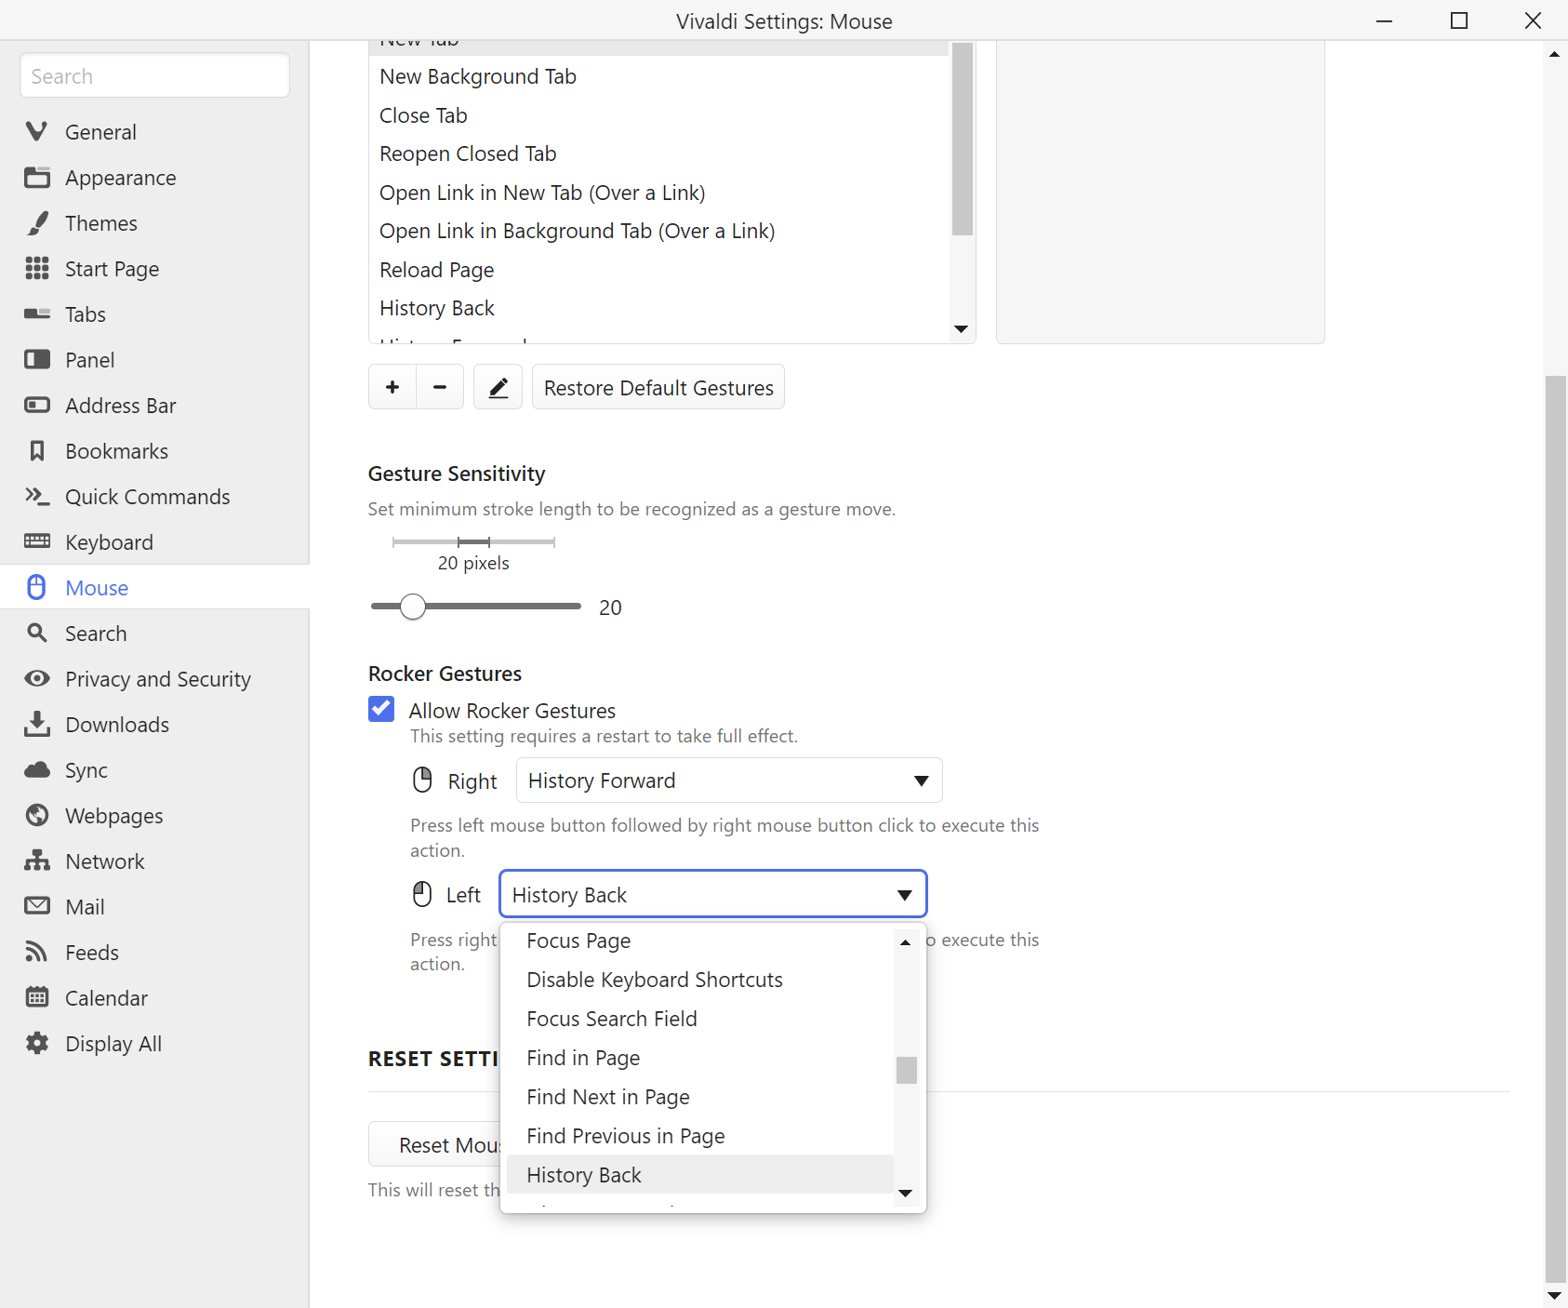Image resolution: width=1568 pixels, height=1308 pixels.
Task: Select Find in Page from dropdown list
Action: (583, 1058)
